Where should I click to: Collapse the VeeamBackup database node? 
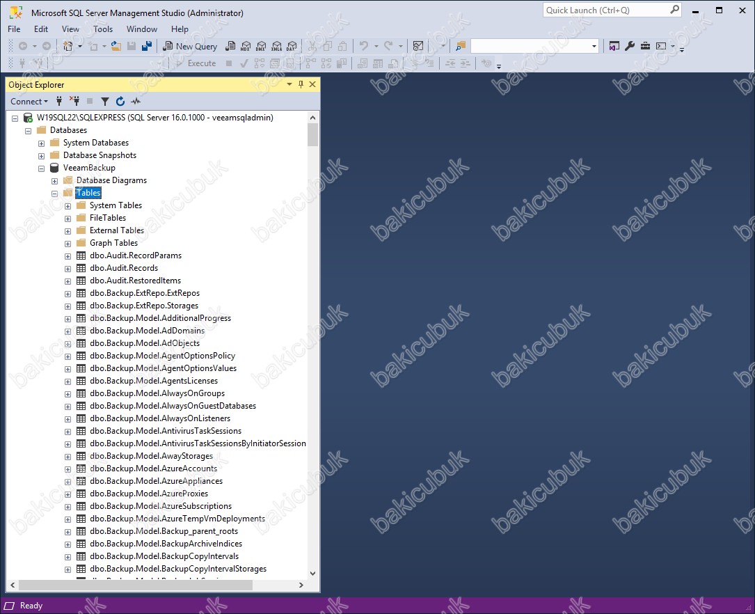(x=42, y=168)
